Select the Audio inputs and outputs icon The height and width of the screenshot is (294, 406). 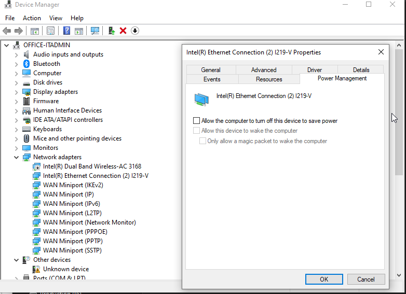pos(26,54)
